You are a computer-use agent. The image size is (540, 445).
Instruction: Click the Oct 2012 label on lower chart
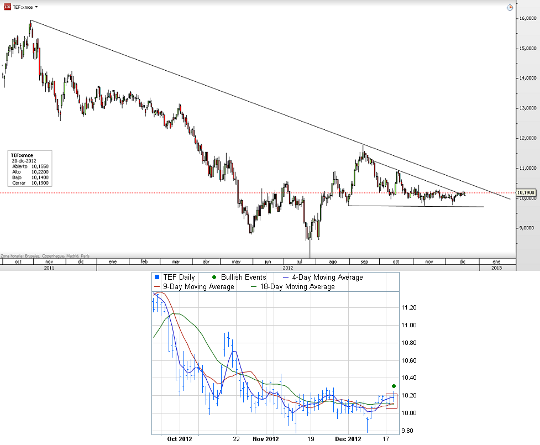click(x=180, y=439)
